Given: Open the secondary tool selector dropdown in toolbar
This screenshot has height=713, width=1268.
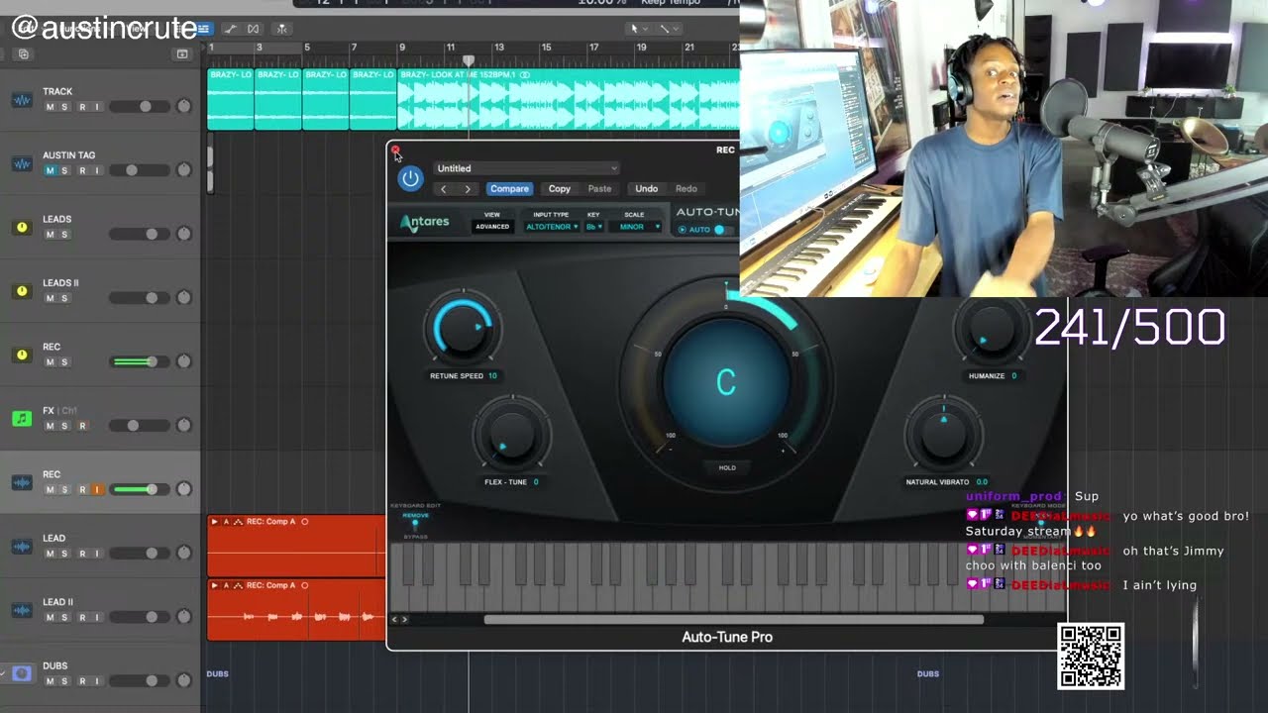Looking at the screenshot, I should click(669, 29).
